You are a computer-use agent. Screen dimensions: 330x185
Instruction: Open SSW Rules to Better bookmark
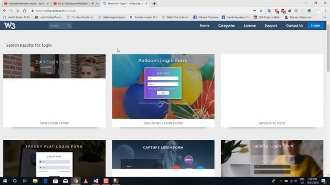click(x=267, y=17)
